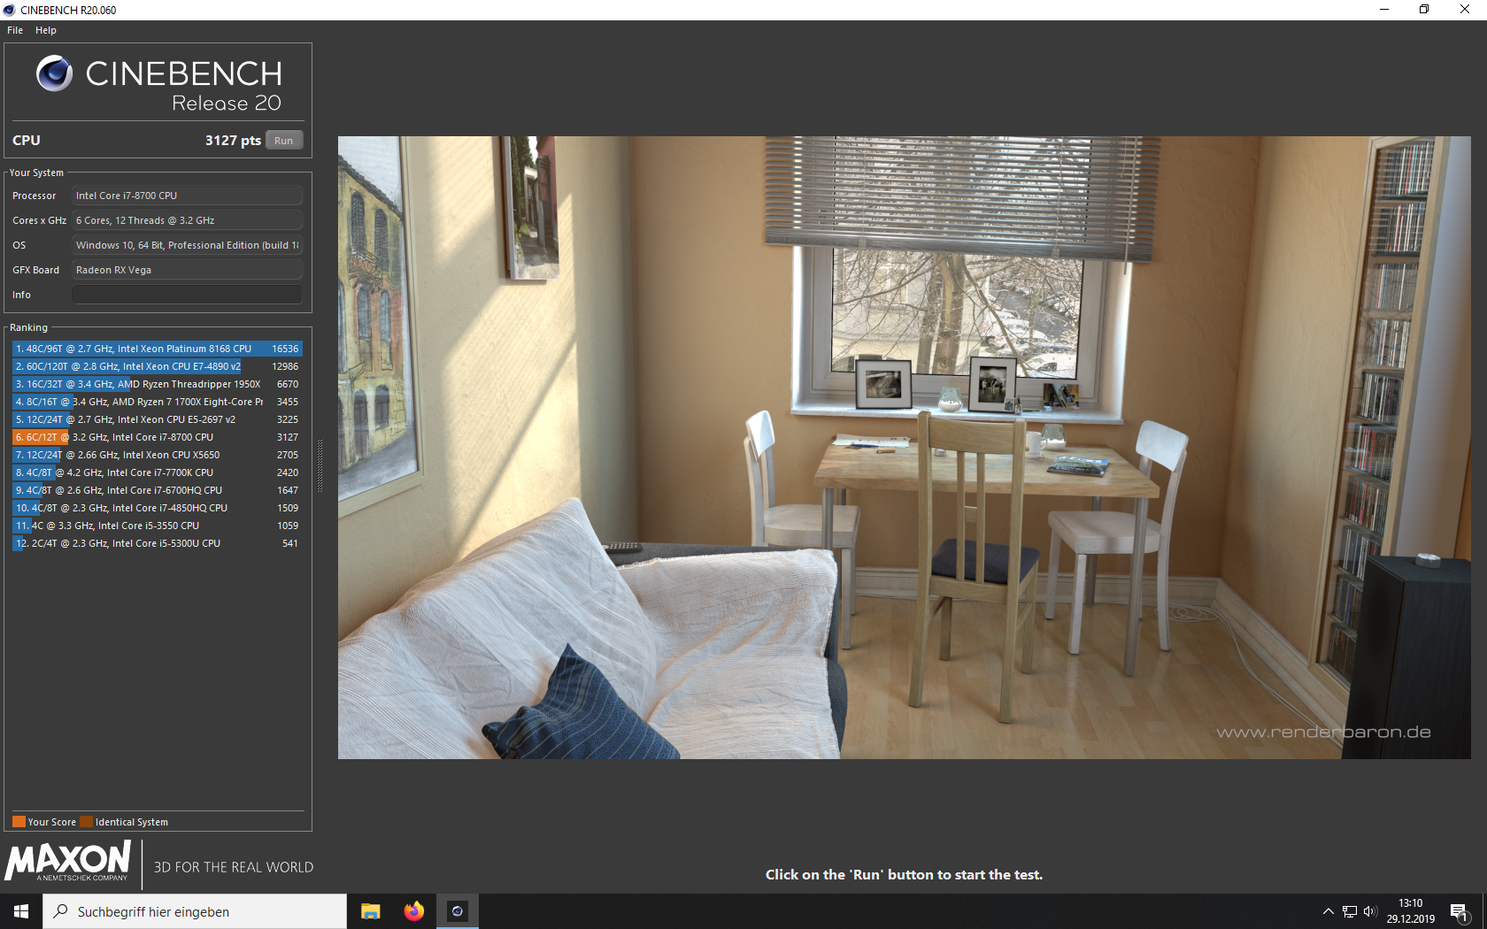
Task: Click the Cores x GHz field
Action: pyautogui.click(x=187, y=220)
